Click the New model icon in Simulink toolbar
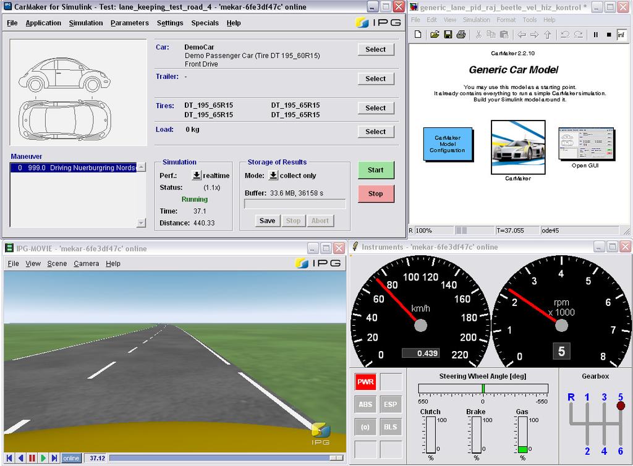 click(x=418, y=34)
